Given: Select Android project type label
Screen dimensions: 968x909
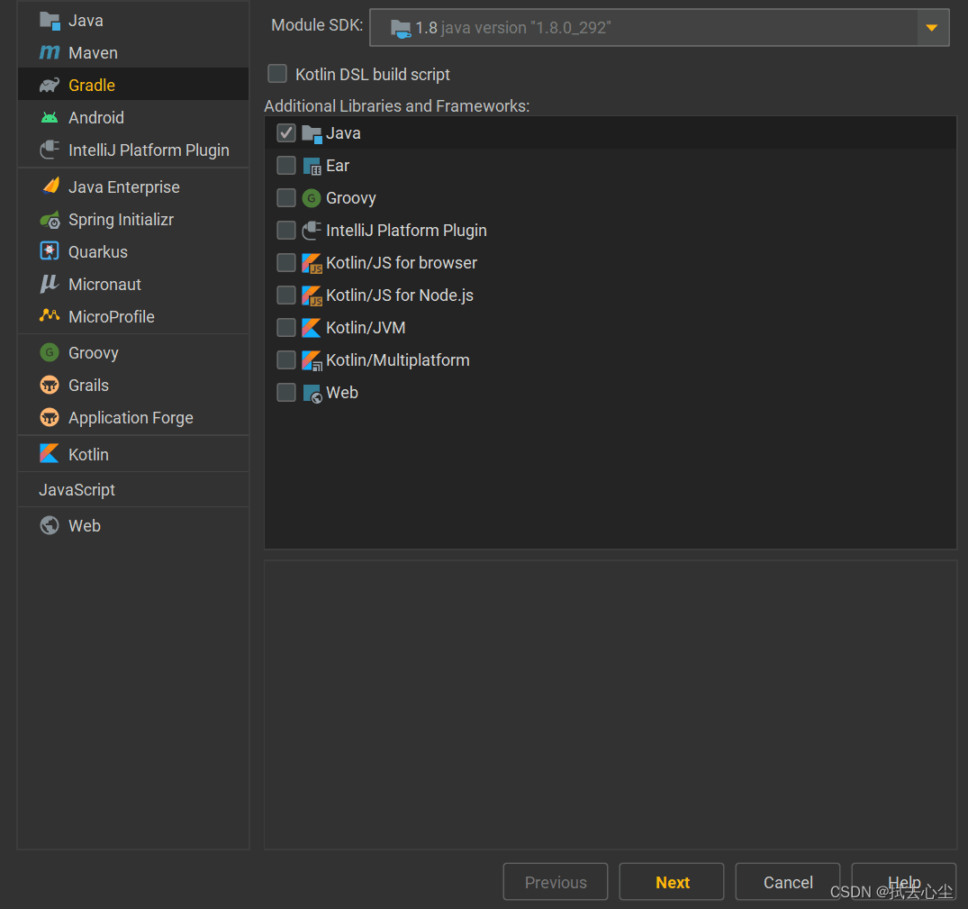Looking at the screenshot, I should (x=96, y=117).
